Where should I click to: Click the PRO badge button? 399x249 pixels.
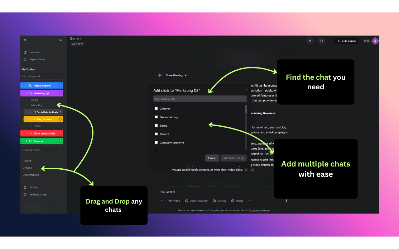coord(367,41)
